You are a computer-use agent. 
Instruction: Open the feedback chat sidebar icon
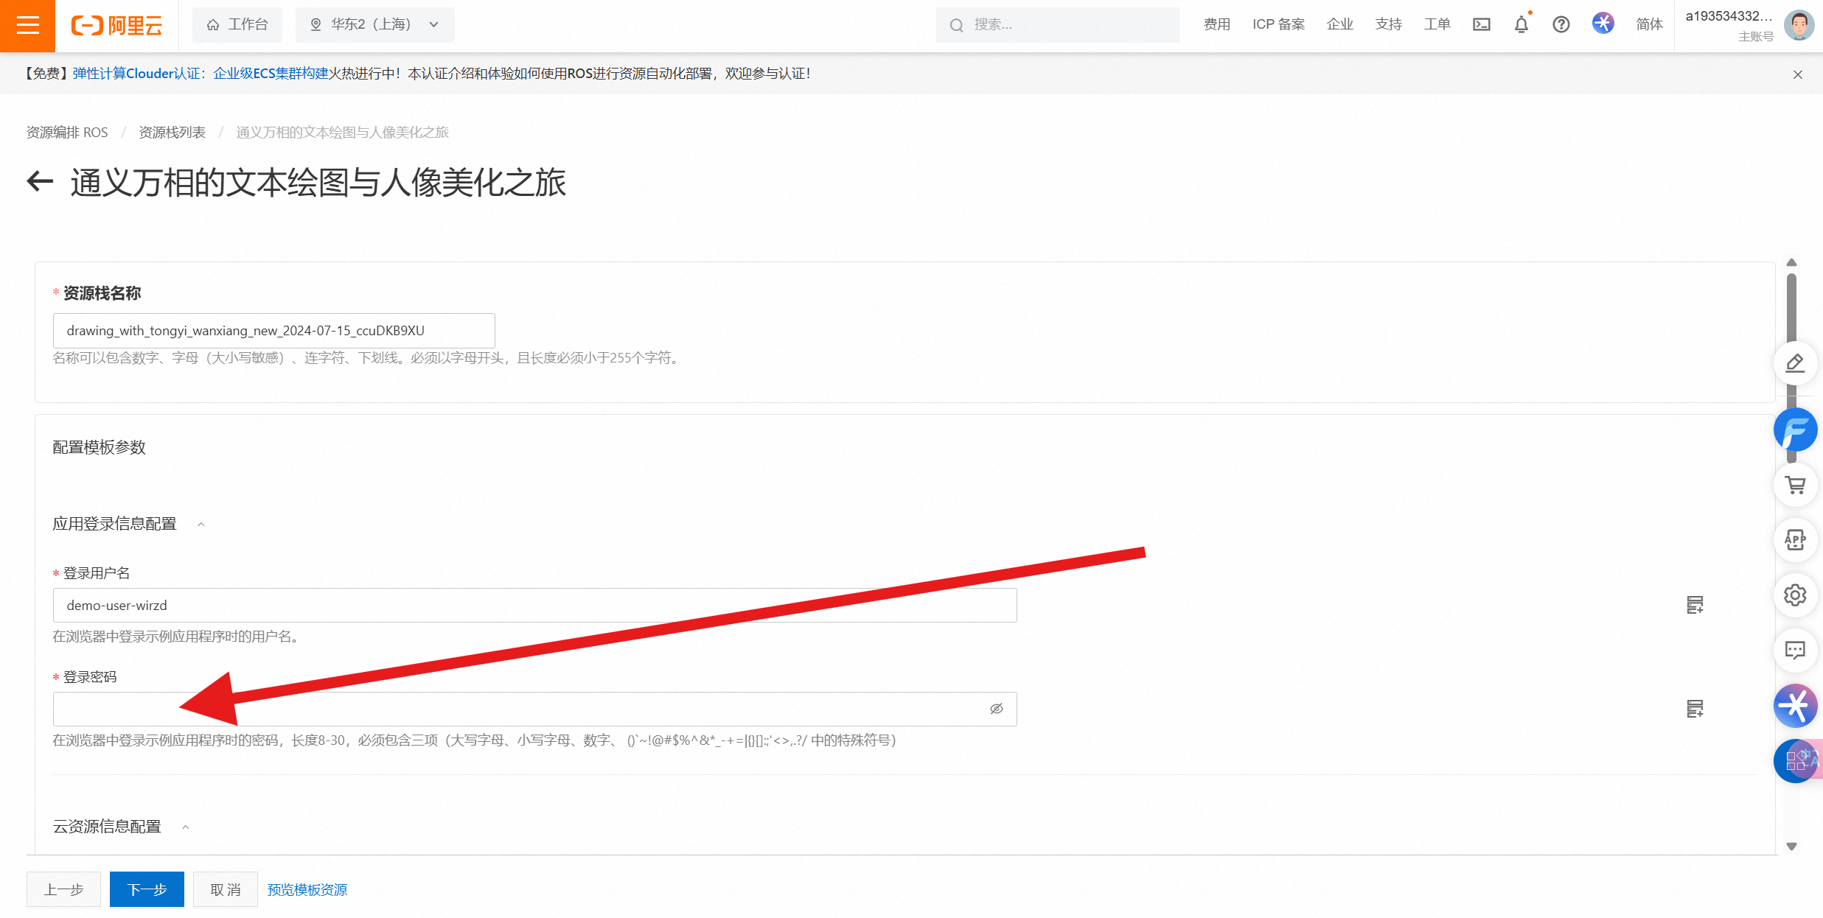click(1795, 650)
